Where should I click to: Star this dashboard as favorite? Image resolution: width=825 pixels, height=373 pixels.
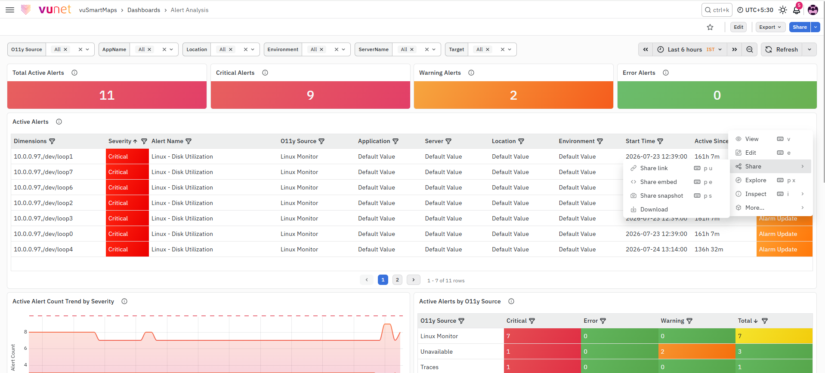pos(710,27)
